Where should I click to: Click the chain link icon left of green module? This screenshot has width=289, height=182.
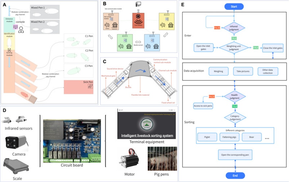(110, 37)
